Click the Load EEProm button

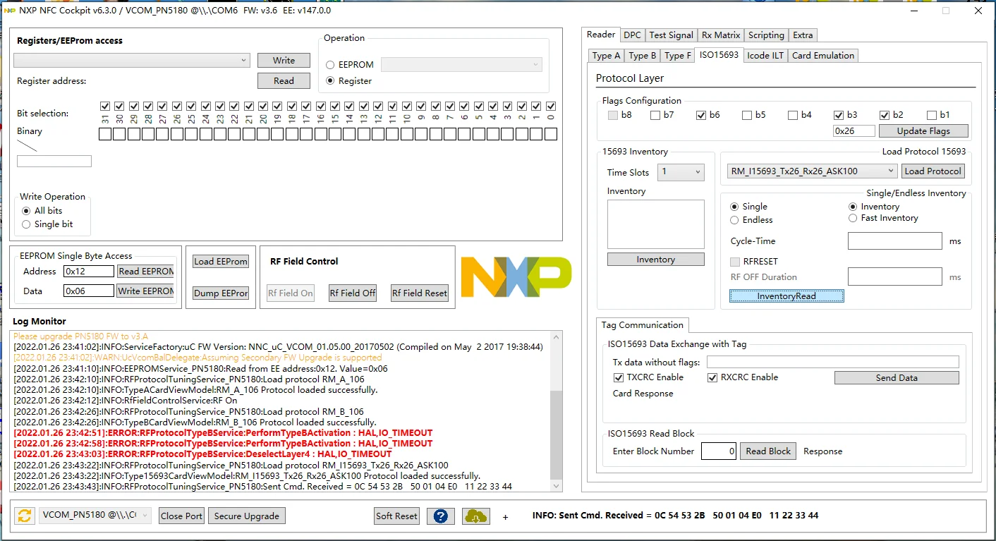pos(221,262)
